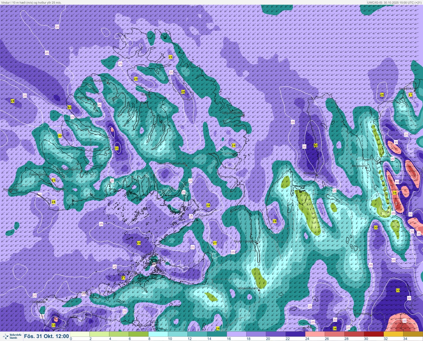Click the yellow 33 gust label below Gufuskálar

(54, 325)
